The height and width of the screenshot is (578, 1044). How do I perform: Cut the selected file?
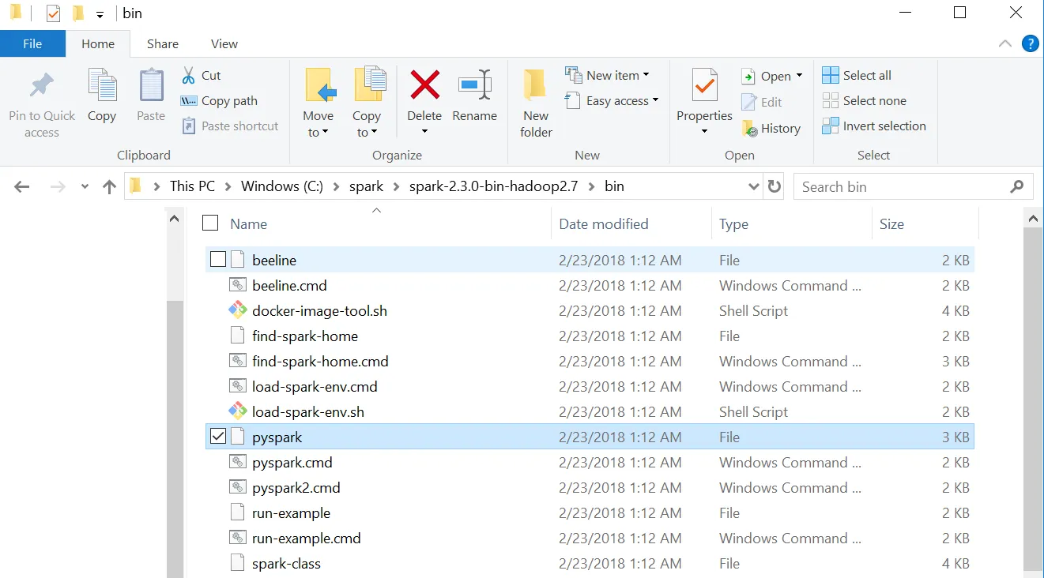pyautogui.click(x=201, y=76)
